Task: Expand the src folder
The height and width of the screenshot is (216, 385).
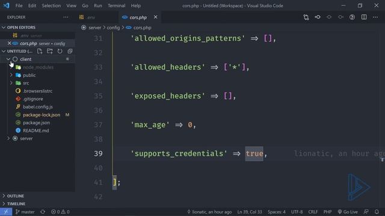Action: tap(11, 83)
